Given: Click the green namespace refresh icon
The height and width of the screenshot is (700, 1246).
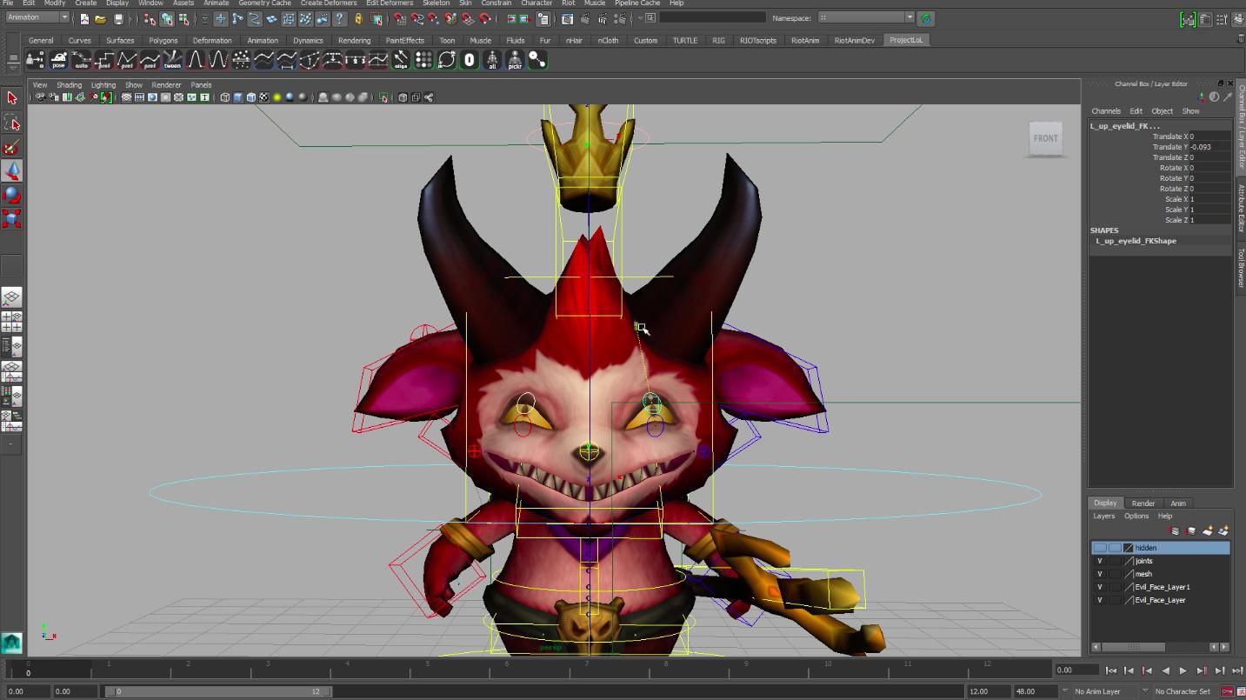Looking at the screenshot, I should pyautogui.click(x=926, y=18).
